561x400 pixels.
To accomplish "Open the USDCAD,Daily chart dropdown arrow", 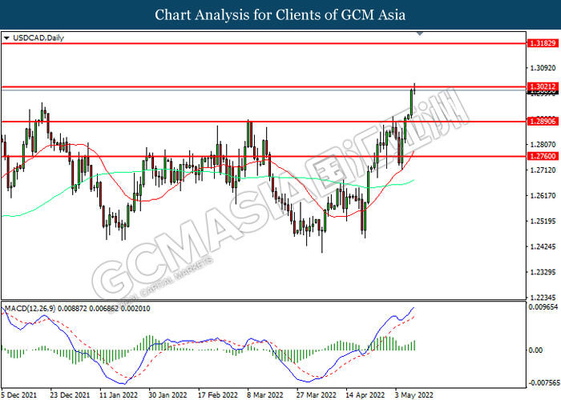I will tap(6, 38).
